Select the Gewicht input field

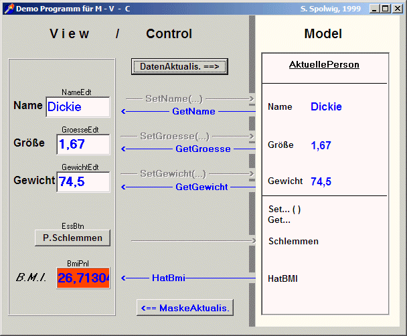pyautogui.click(x=83, y=181)
